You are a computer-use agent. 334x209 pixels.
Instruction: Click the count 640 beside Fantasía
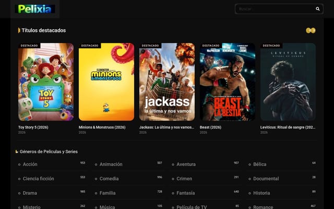236,192
